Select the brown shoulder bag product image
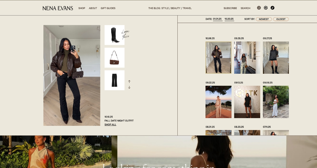The image size is (317, 168). click(x=115, y=58)
